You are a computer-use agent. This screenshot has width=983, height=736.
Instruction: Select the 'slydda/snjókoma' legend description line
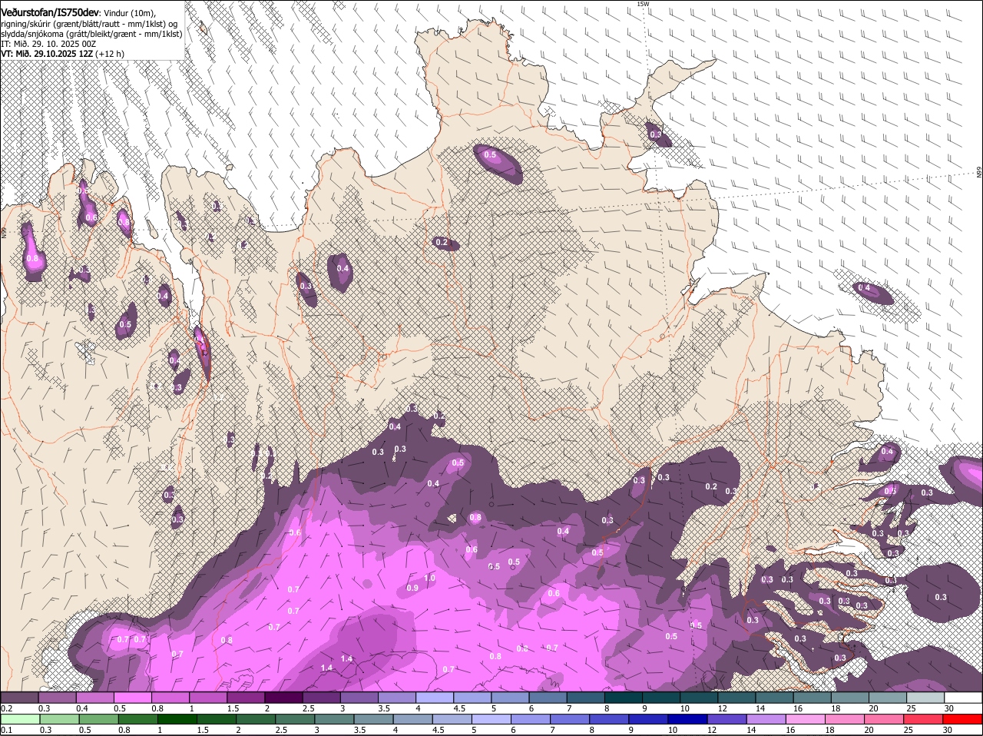(91, 34)
